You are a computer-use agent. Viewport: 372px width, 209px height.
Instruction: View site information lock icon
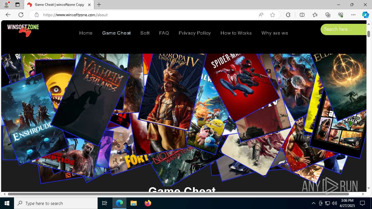(36, 15)
